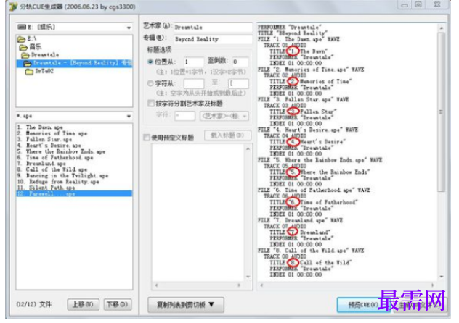Screen dimensions: 459x323
Task: Click the app icon in title bar
Action: [14, 7]
